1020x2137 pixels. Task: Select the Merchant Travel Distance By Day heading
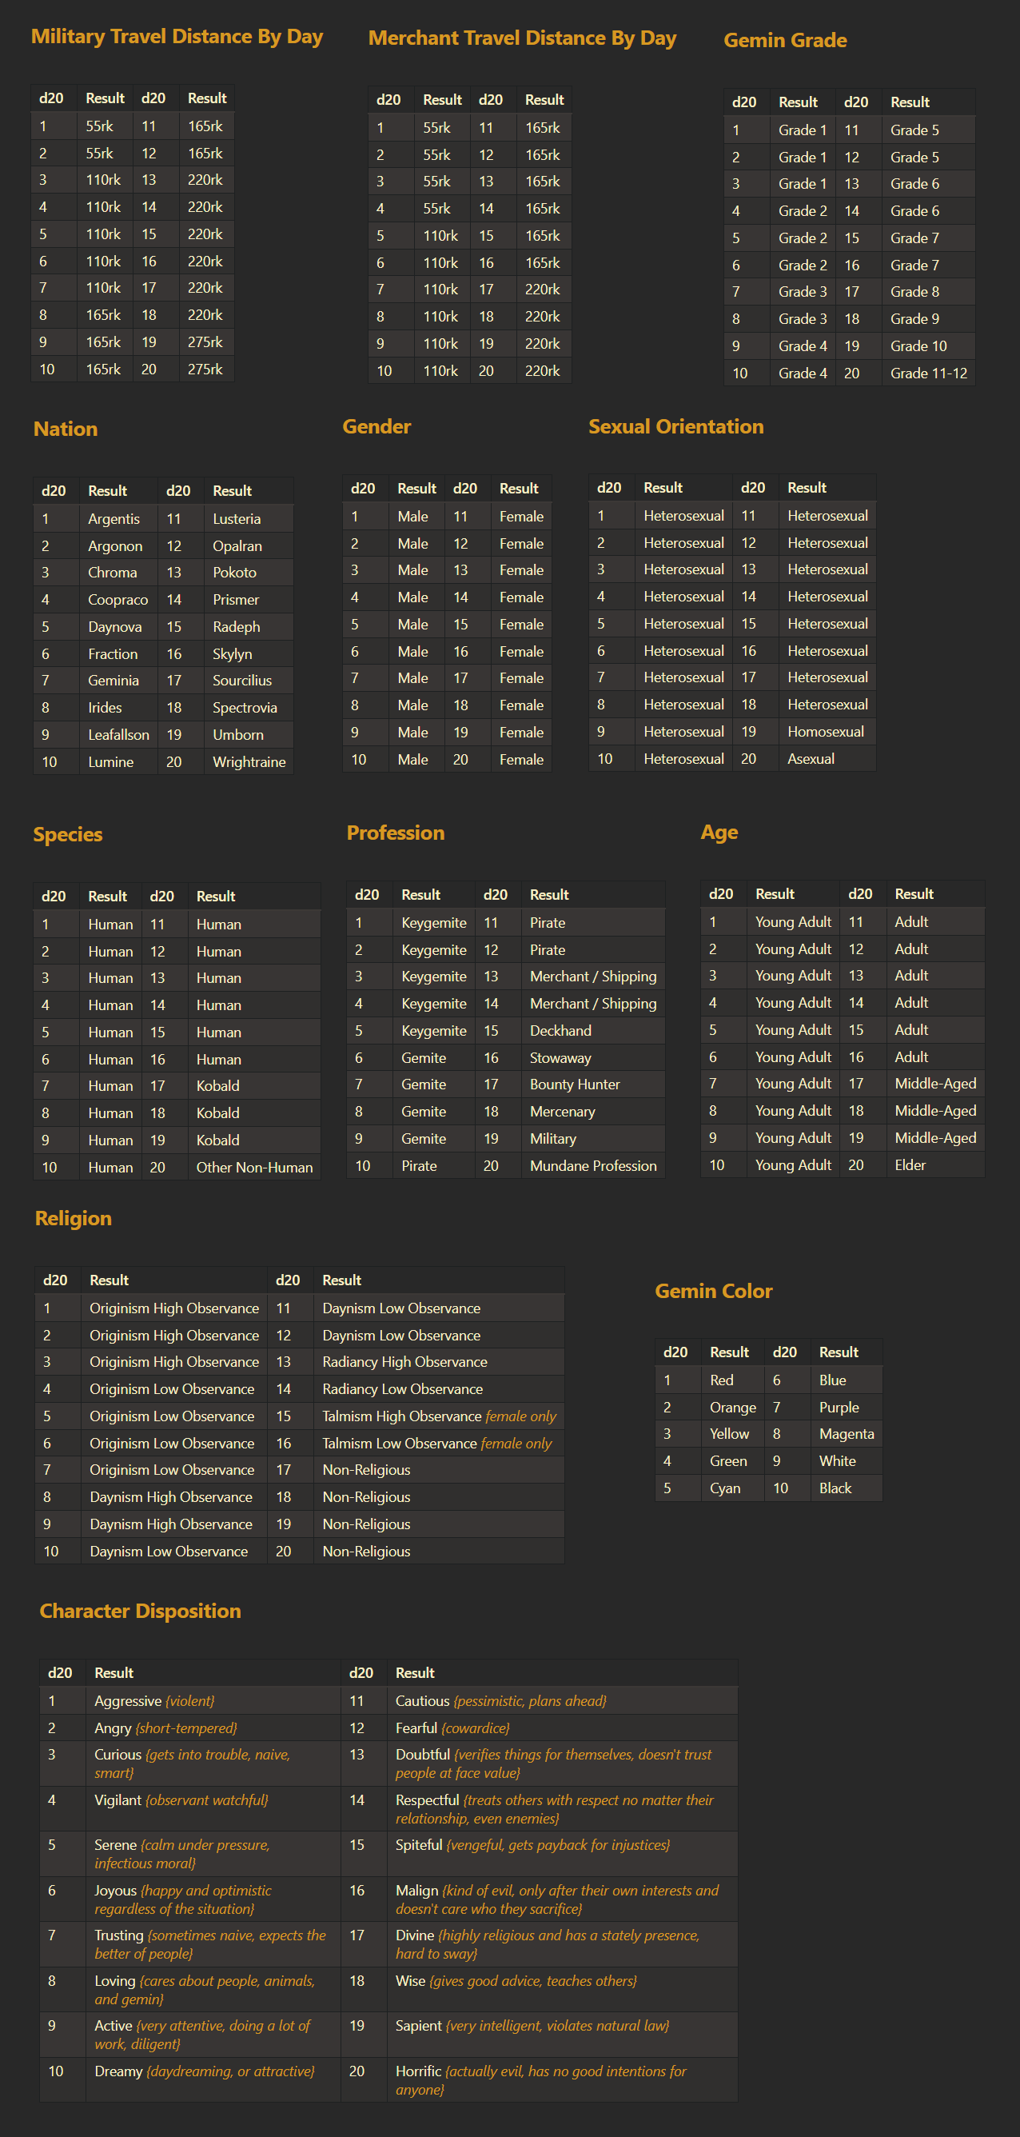click(x=523, y=38)
